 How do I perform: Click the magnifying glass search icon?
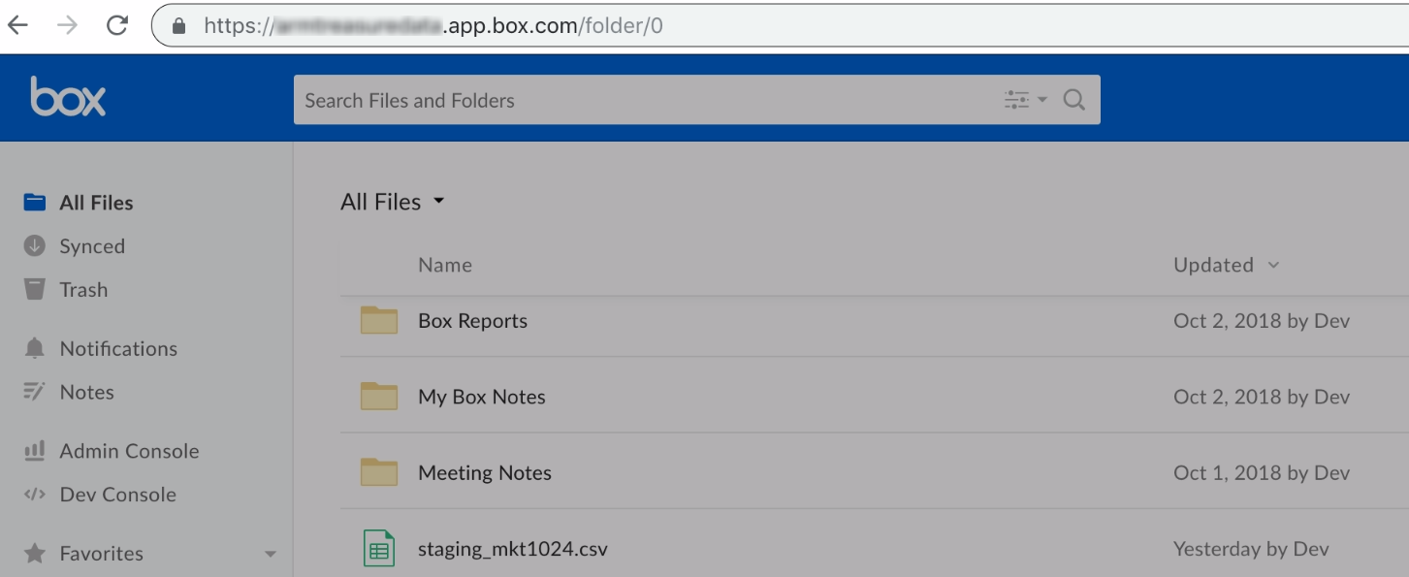click(1073, 100)
